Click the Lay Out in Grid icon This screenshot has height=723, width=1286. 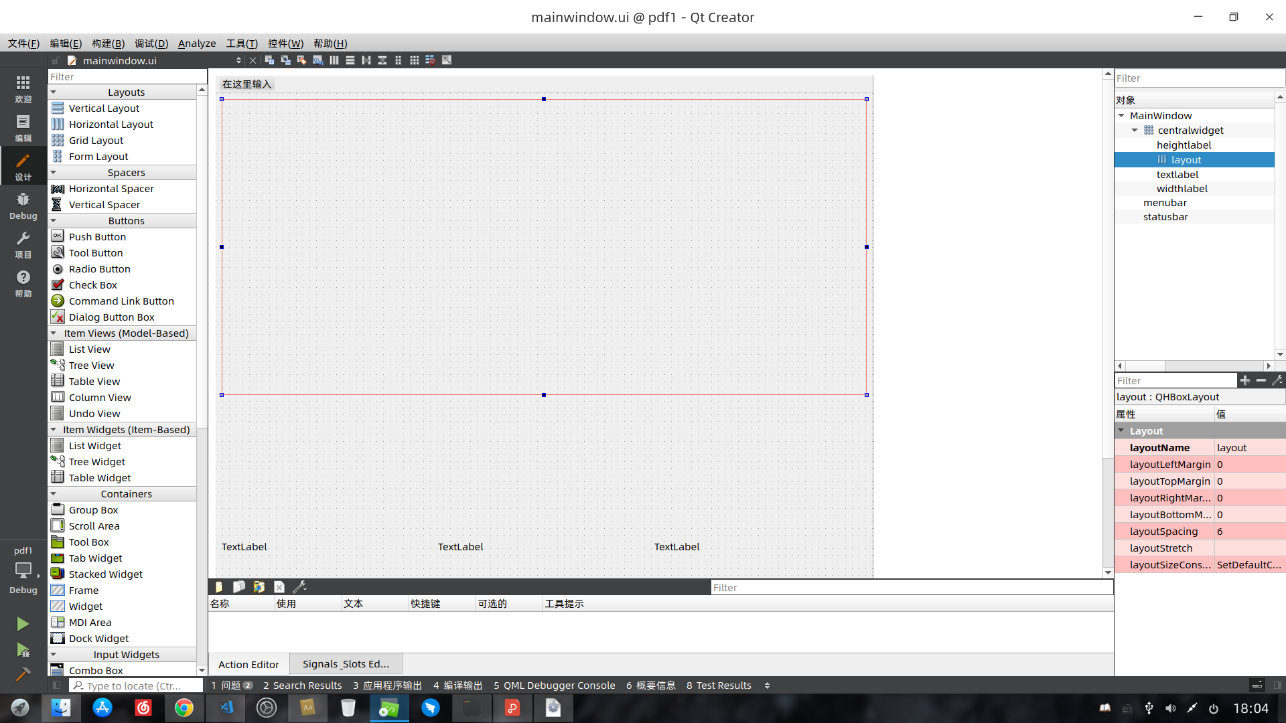click(x=414, y=60)
